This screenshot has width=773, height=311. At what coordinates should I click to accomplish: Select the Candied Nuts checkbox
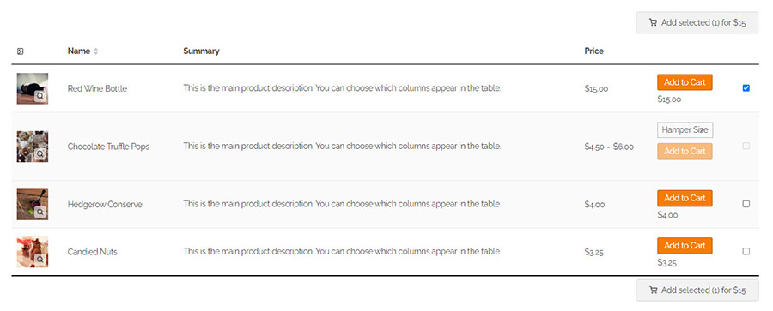[x=746, y=251]
